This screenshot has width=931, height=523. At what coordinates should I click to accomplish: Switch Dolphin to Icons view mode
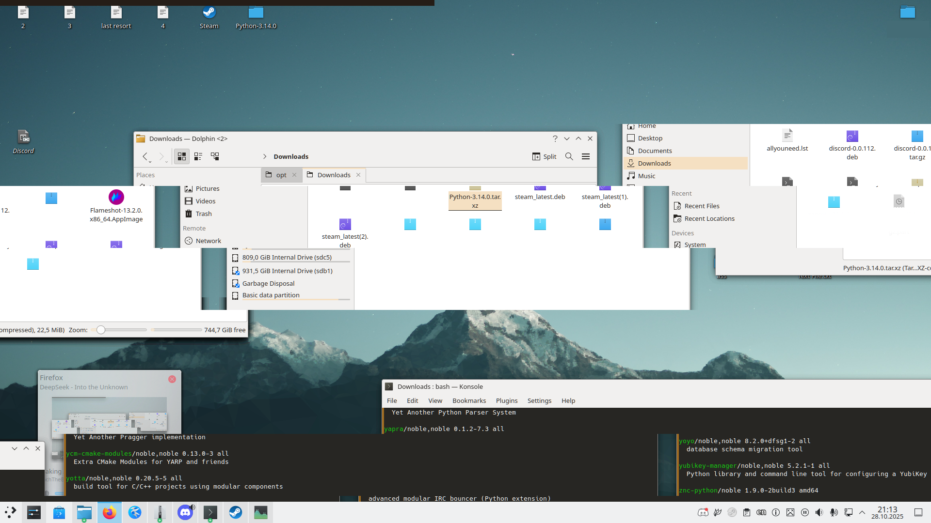click(x=182, y=156)
